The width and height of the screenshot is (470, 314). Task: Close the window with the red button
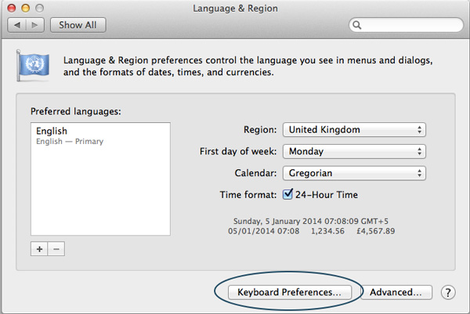click(x=12, y=8)
